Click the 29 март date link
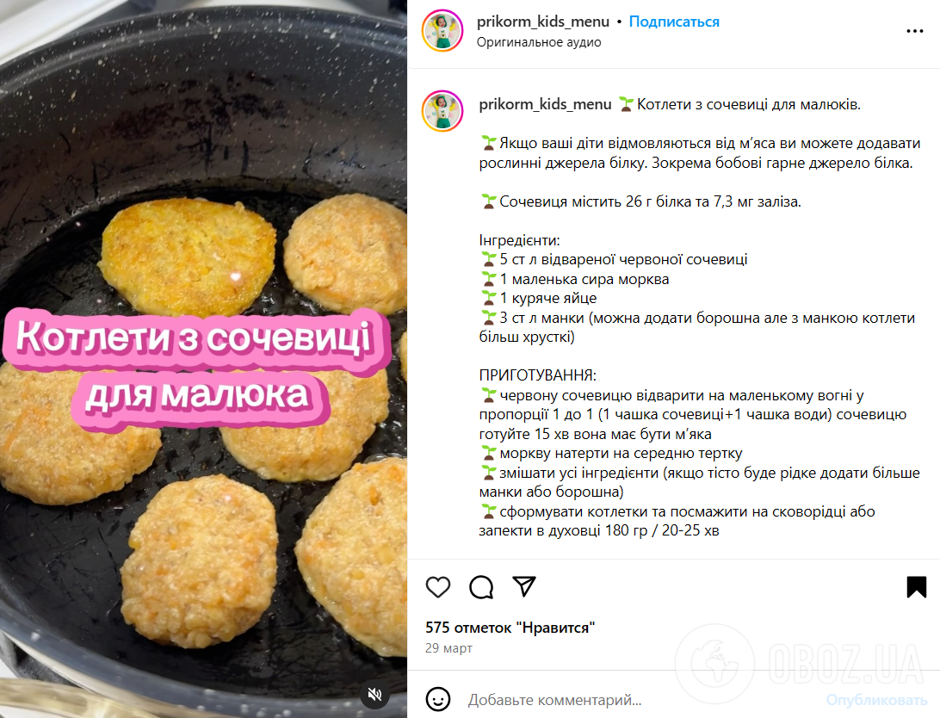Viewport: 940px width, 718px height. 448,648
